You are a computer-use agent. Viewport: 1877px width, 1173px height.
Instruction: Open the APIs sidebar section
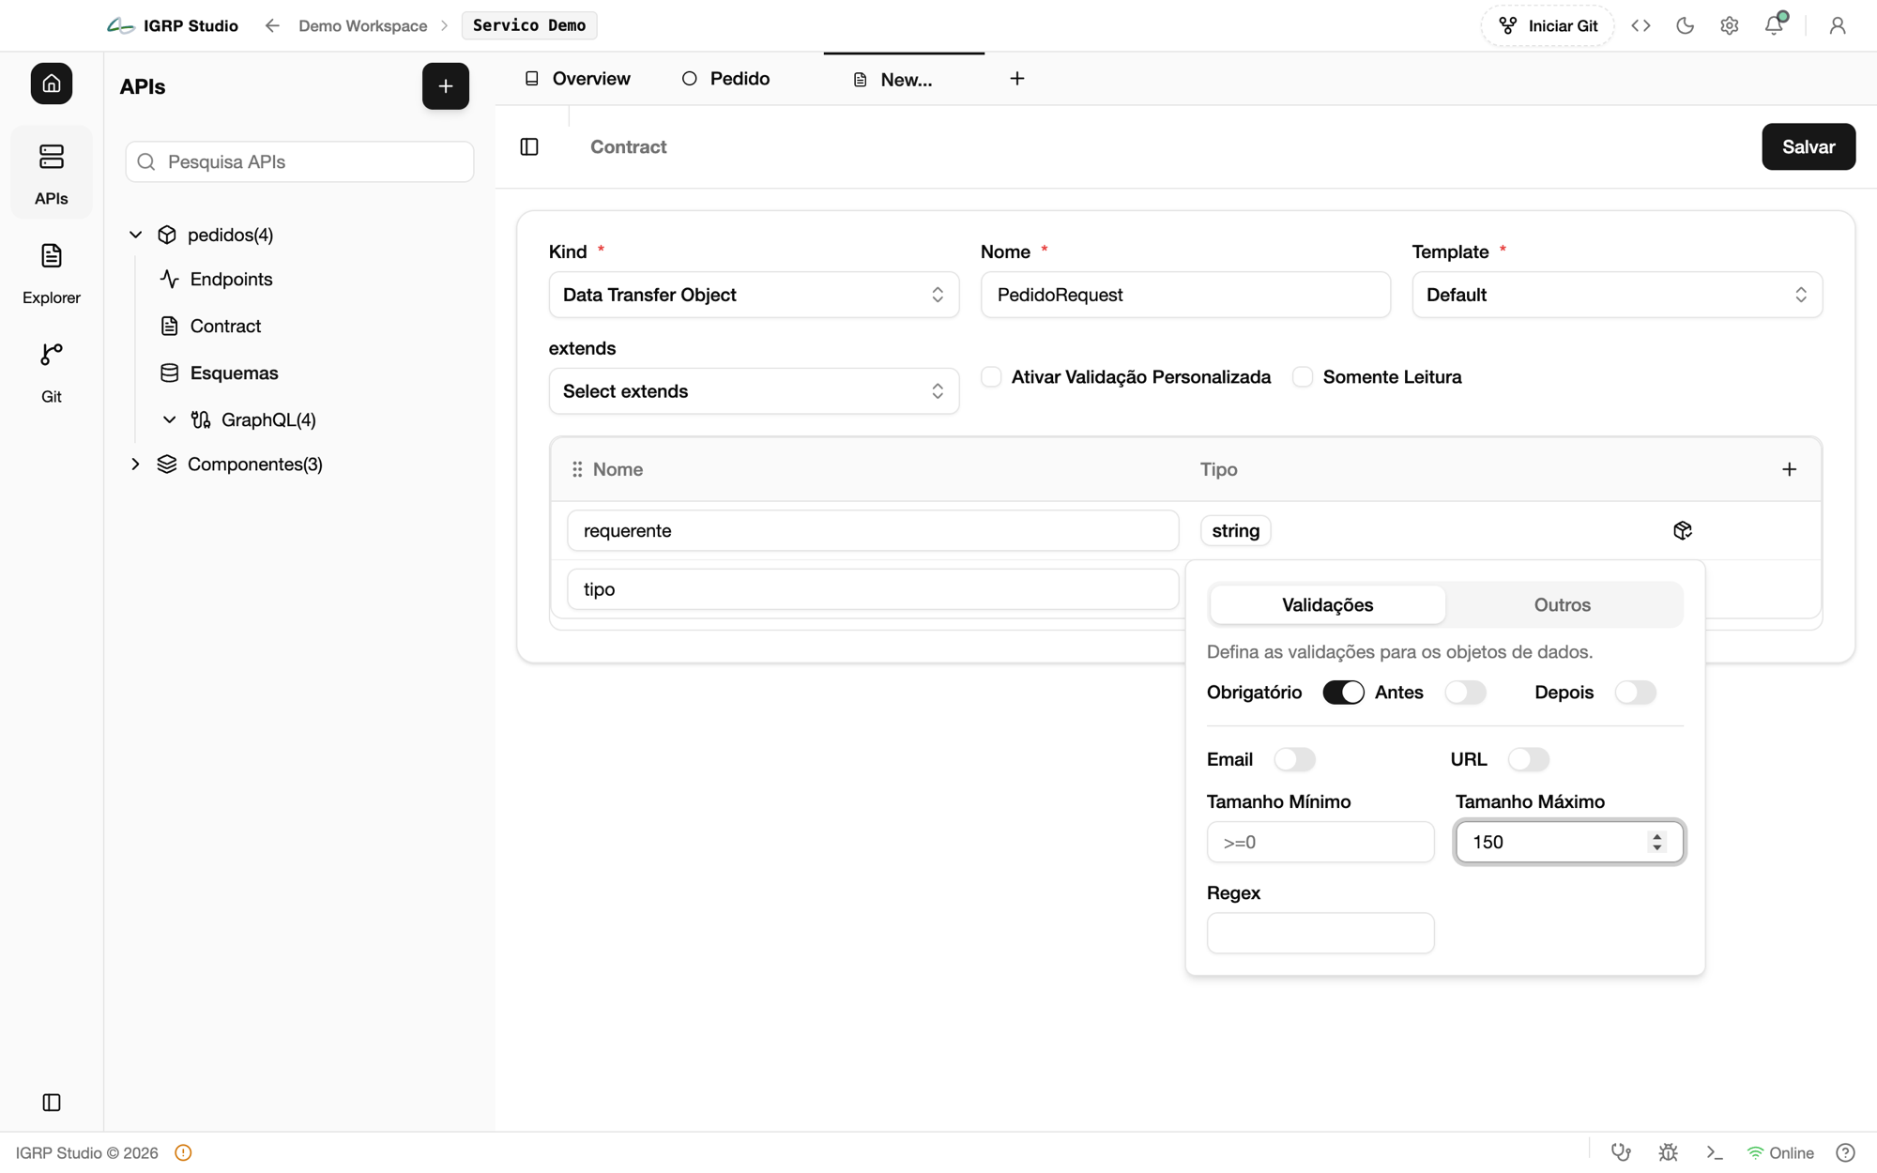(52, 173)
